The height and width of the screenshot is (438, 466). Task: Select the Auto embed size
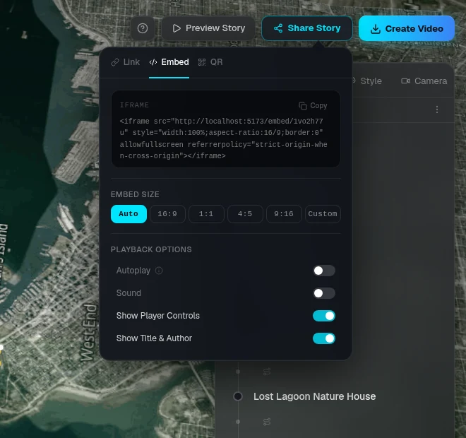point(129,214)
